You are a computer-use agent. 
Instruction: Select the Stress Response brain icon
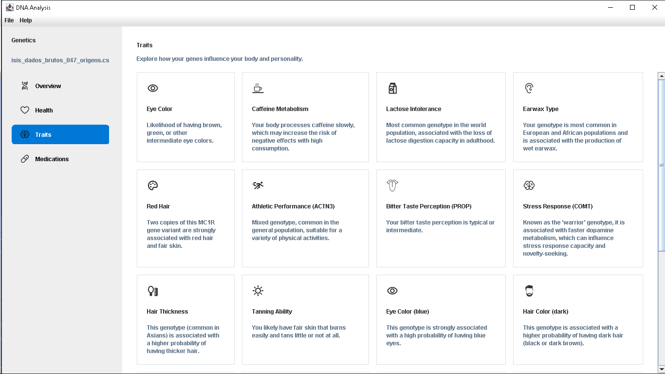(529, 186)
